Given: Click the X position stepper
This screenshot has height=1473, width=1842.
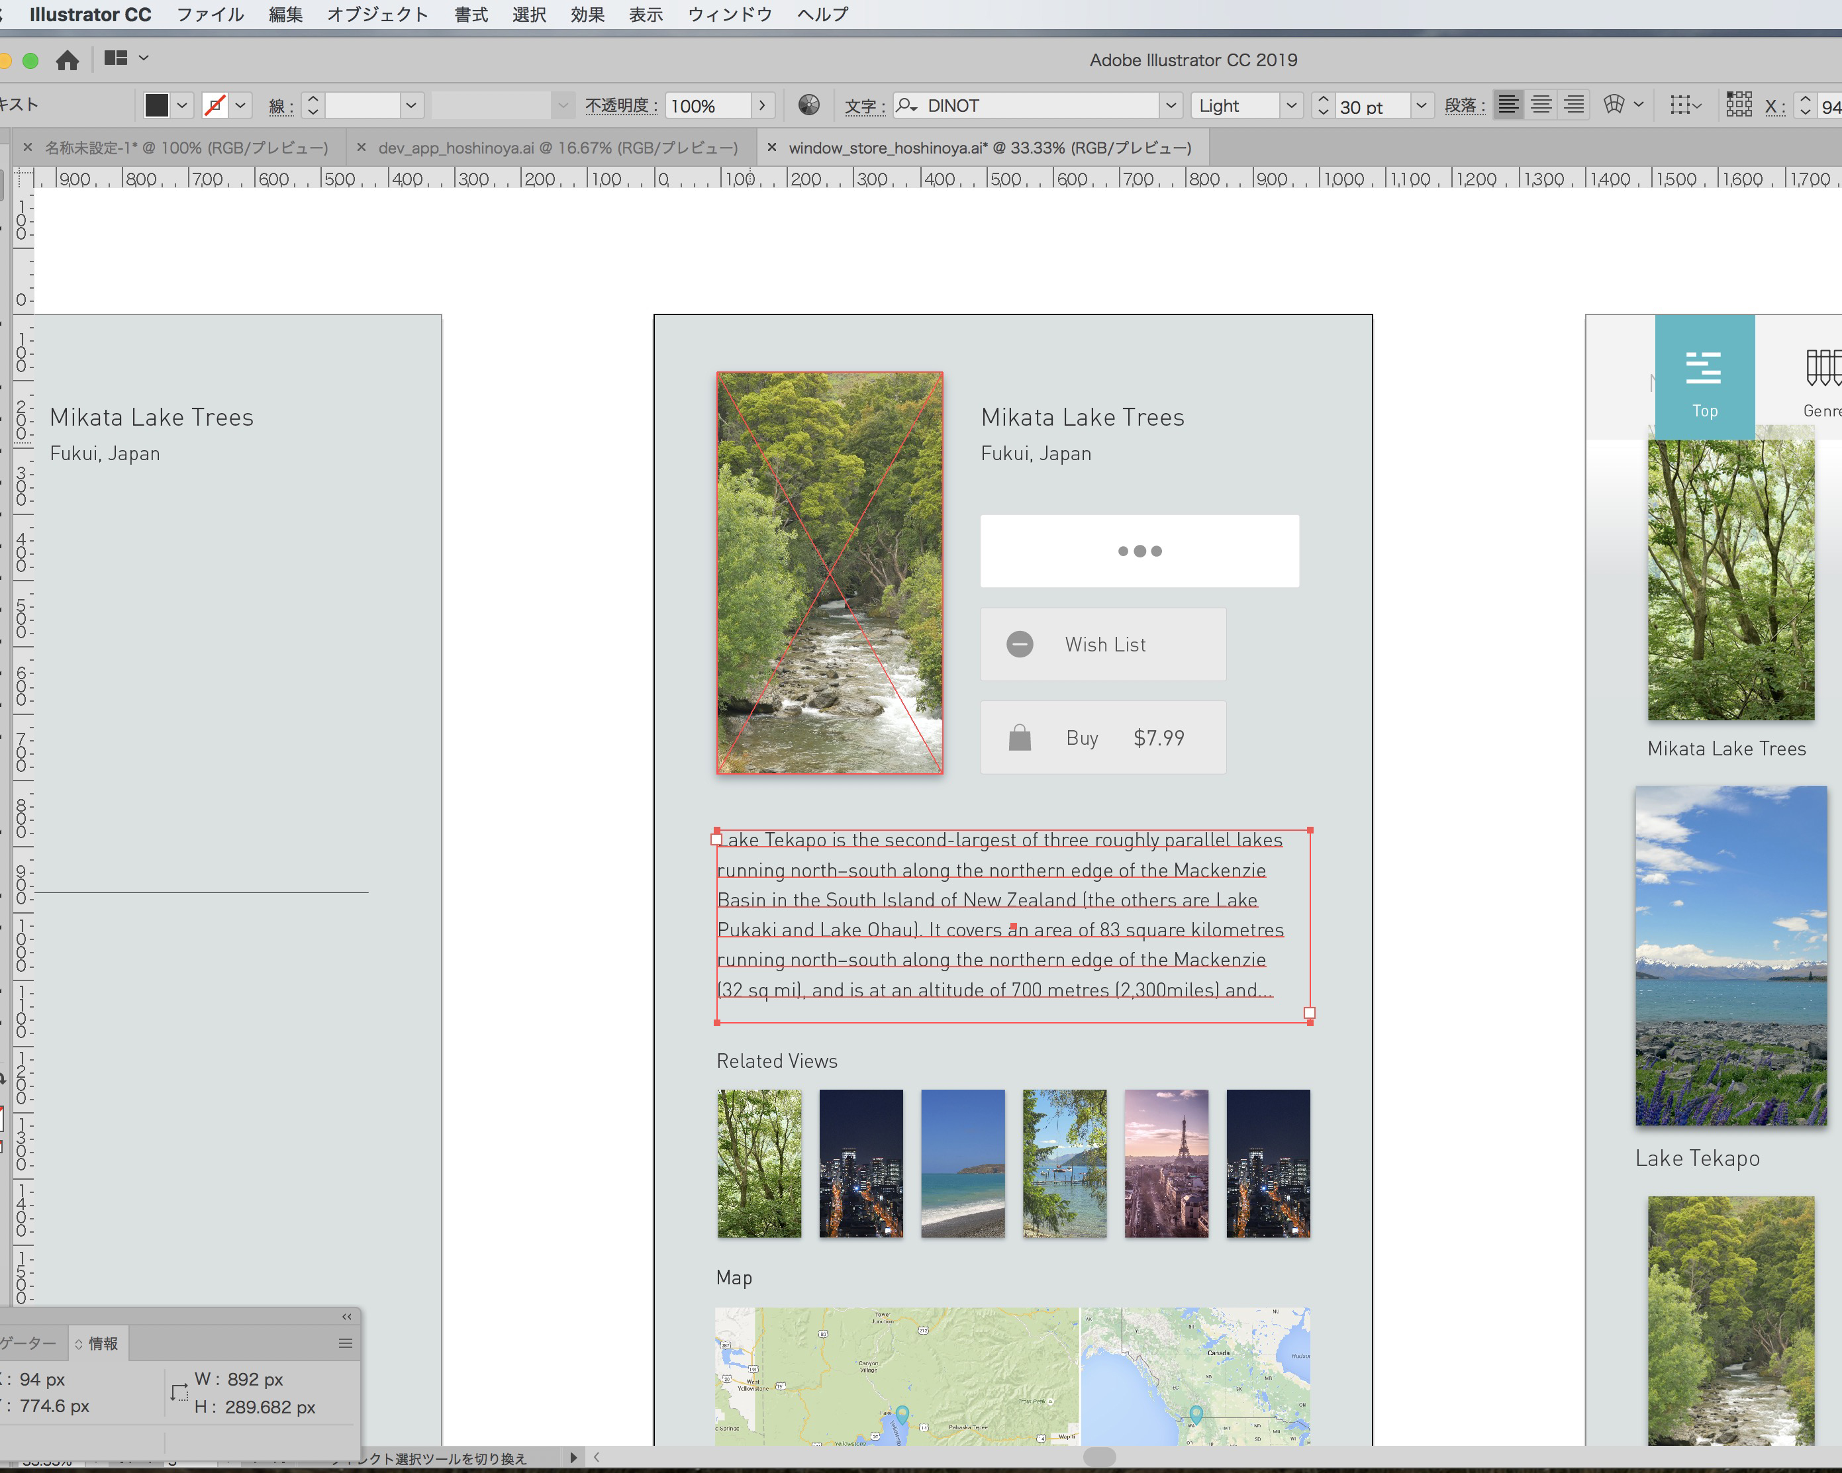Looking at the screenshot, I should (x=1804, y=106).
